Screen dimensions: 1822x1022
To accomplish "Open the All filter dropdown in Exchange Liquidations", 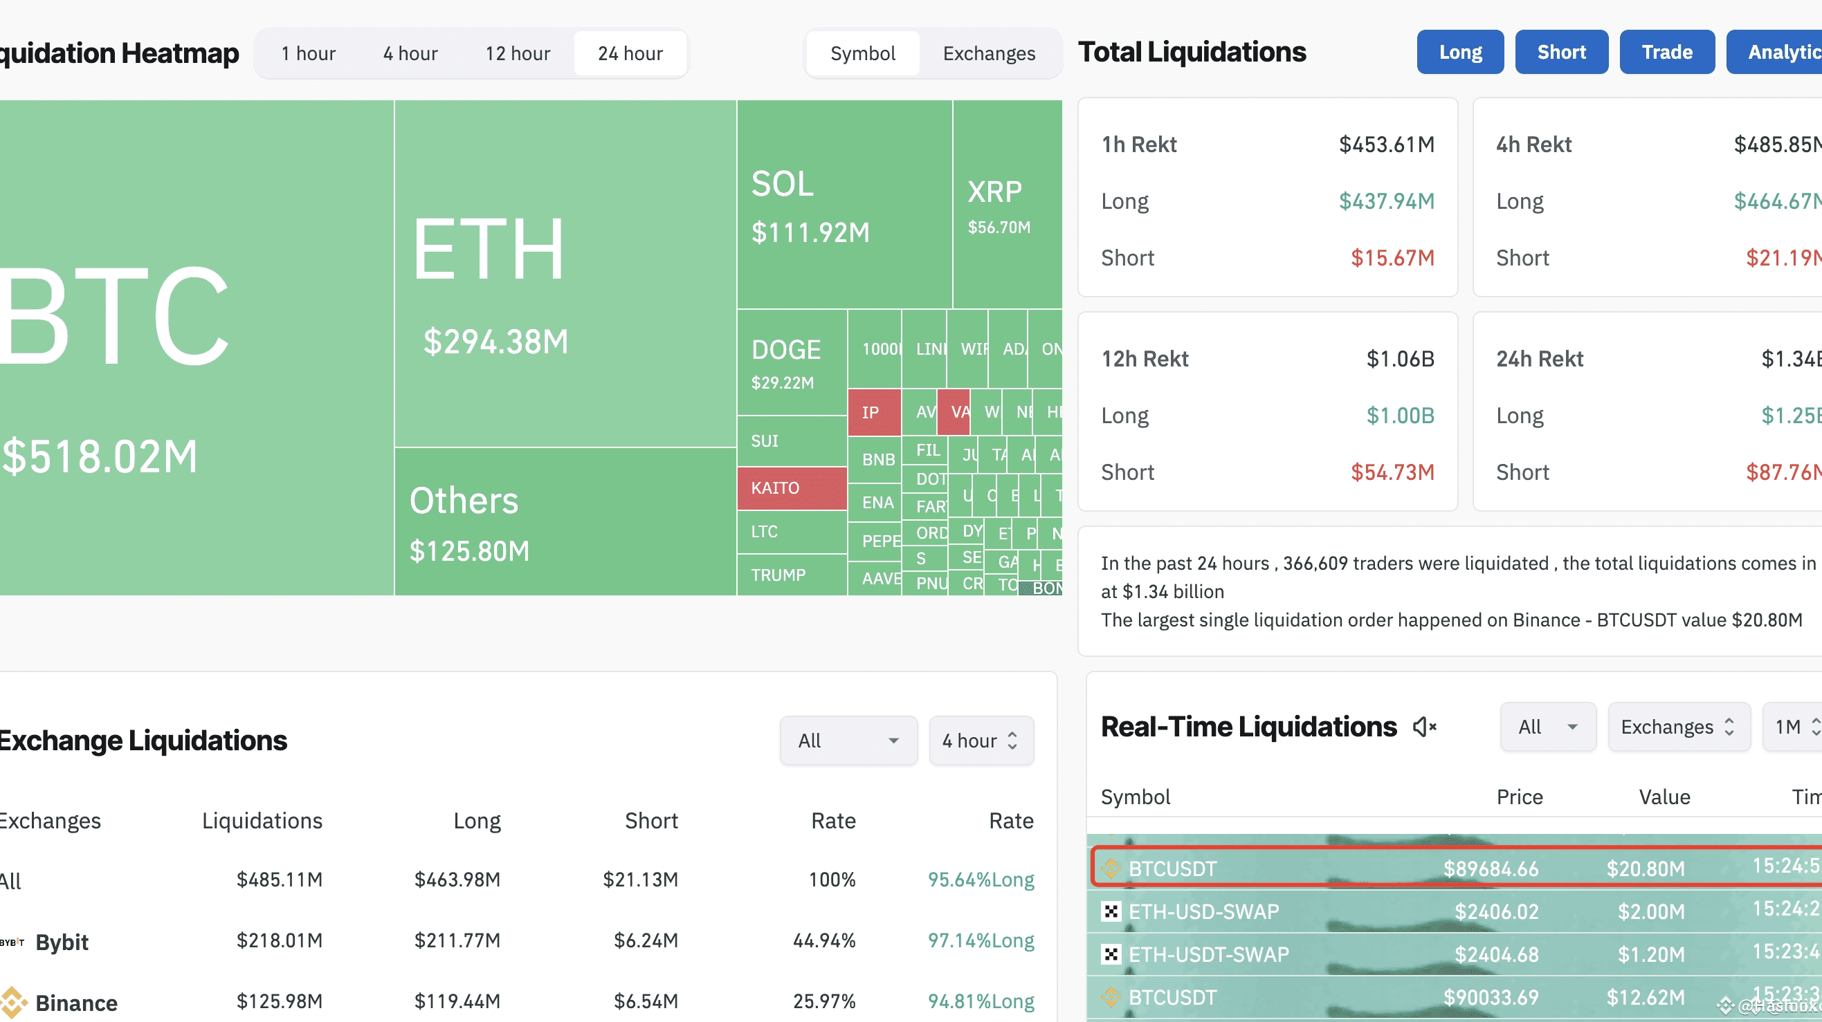I will tap(848, 740).
